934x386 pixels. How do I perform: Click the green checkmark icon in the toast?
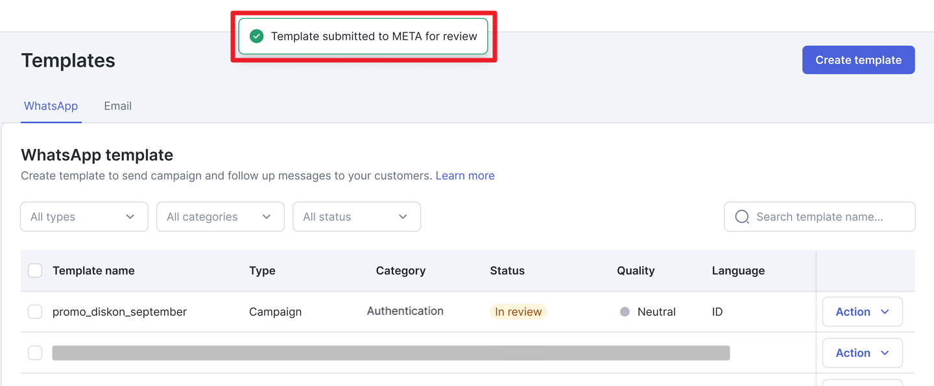pyautogui.click(x=257, y=36)
